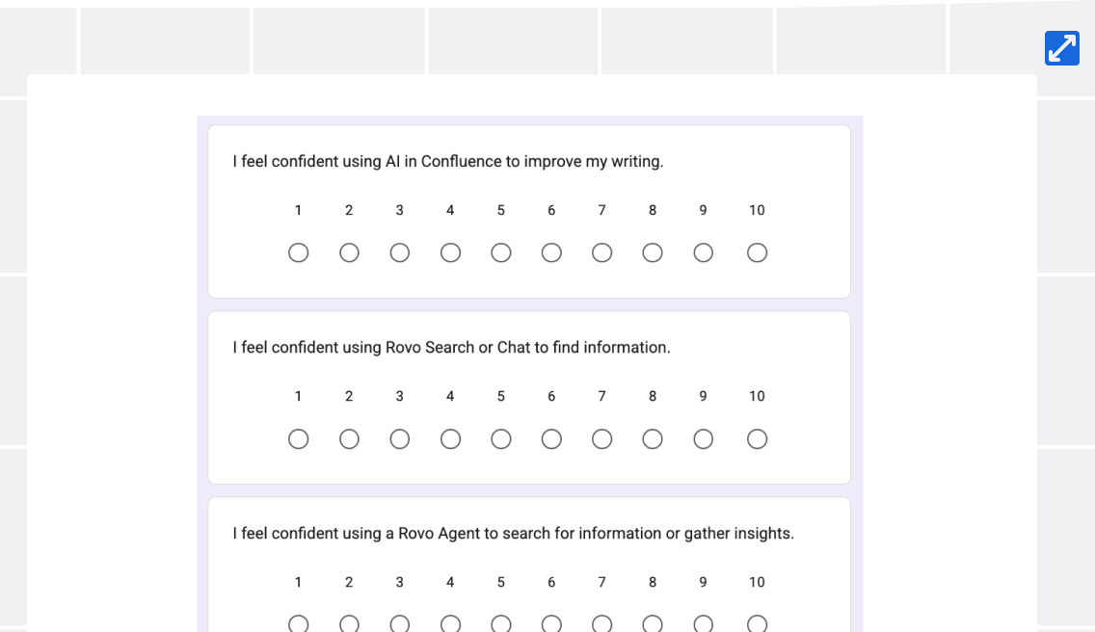The width and height of the screenshot is (1095, 632).
Task: Select rating 9 for Confluence AI writing question
Action: coord(704,252)
